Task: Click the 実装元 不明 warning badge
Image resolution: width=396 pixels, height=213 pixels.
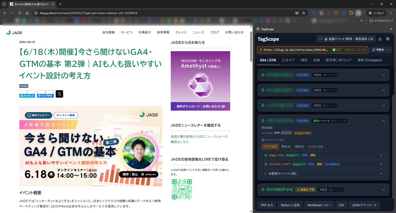Action: coord(306,190)
